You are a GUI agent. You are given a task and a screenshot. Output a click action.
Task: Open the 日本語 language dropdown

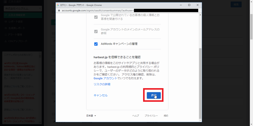(91, 116)
